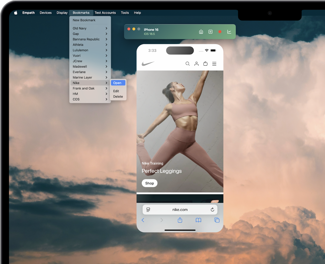Open the Display menu
The image size is (325, 264).
(x=62, y=13)
